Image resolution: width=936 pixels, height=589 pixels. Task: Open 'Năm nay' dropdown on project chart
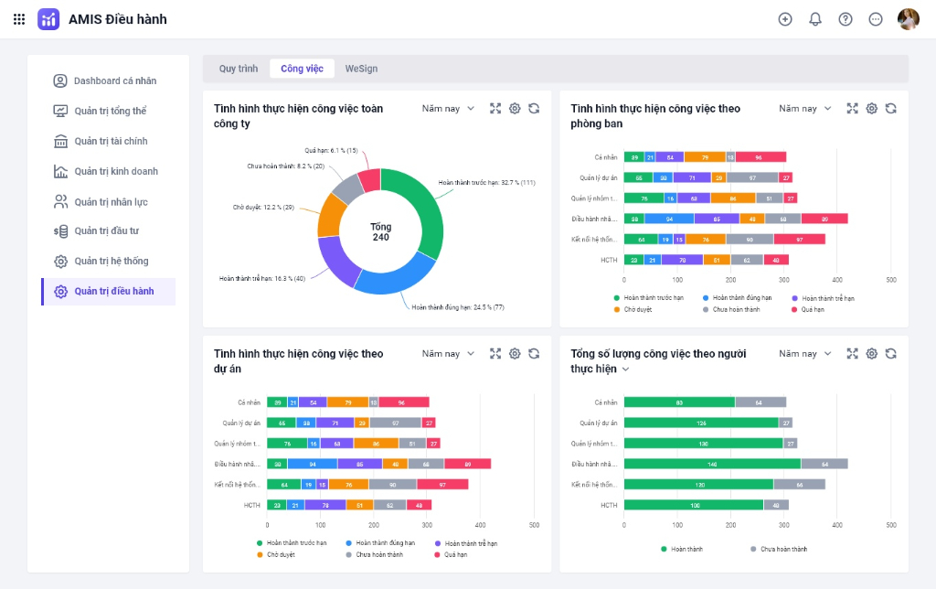[448, 354]
